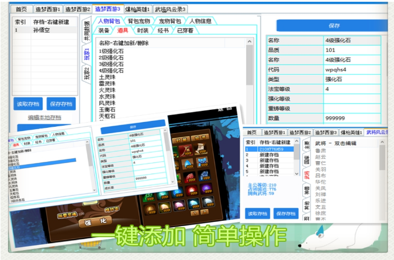This screenshot has width=394, height=260.
Task: Select the vertical 共同数据 tab
Action: click(86, 31)
